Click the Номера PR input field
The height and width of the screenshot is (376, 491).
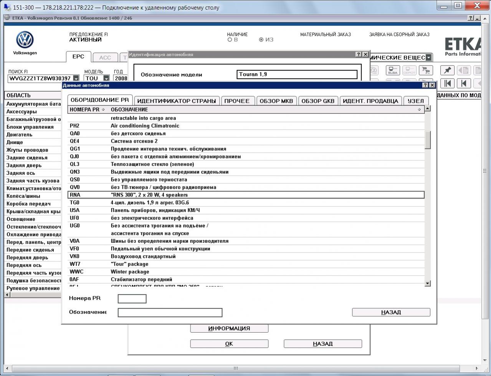pos(132,299)
